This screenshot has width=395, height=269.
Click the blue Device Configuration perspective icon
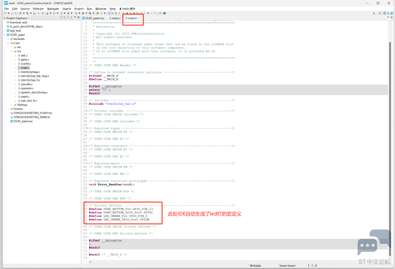pyautogui.click(x=392, y=13)
